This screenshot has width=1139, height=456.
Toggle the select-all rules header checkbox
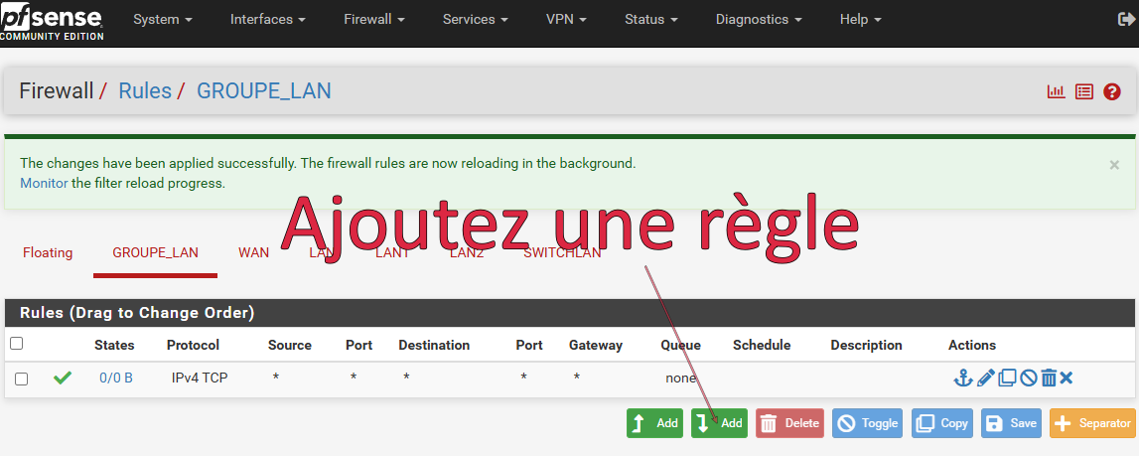tap(16, 344)
